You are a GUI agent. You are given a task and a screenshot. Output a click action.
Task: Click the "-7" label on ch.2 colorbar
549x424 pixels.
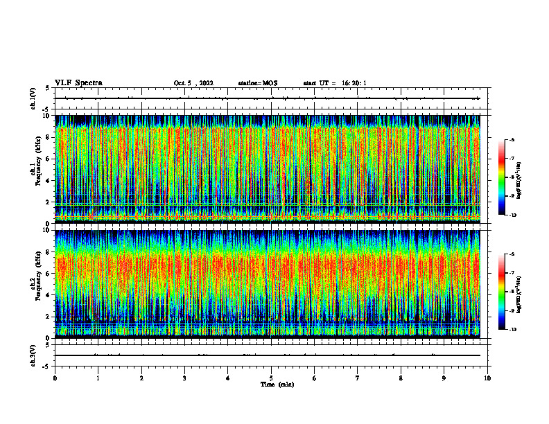(x=512, y=273)
